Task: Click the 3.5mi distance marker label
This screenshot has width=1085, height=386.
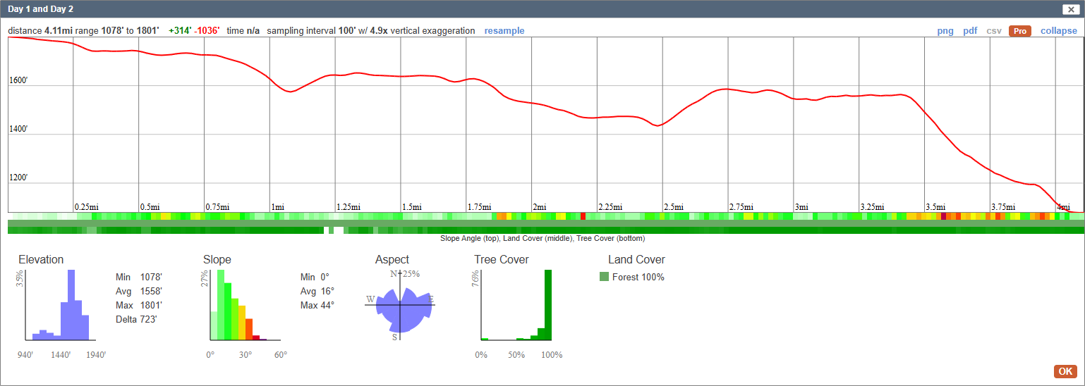Action: (x=935, y=207)
